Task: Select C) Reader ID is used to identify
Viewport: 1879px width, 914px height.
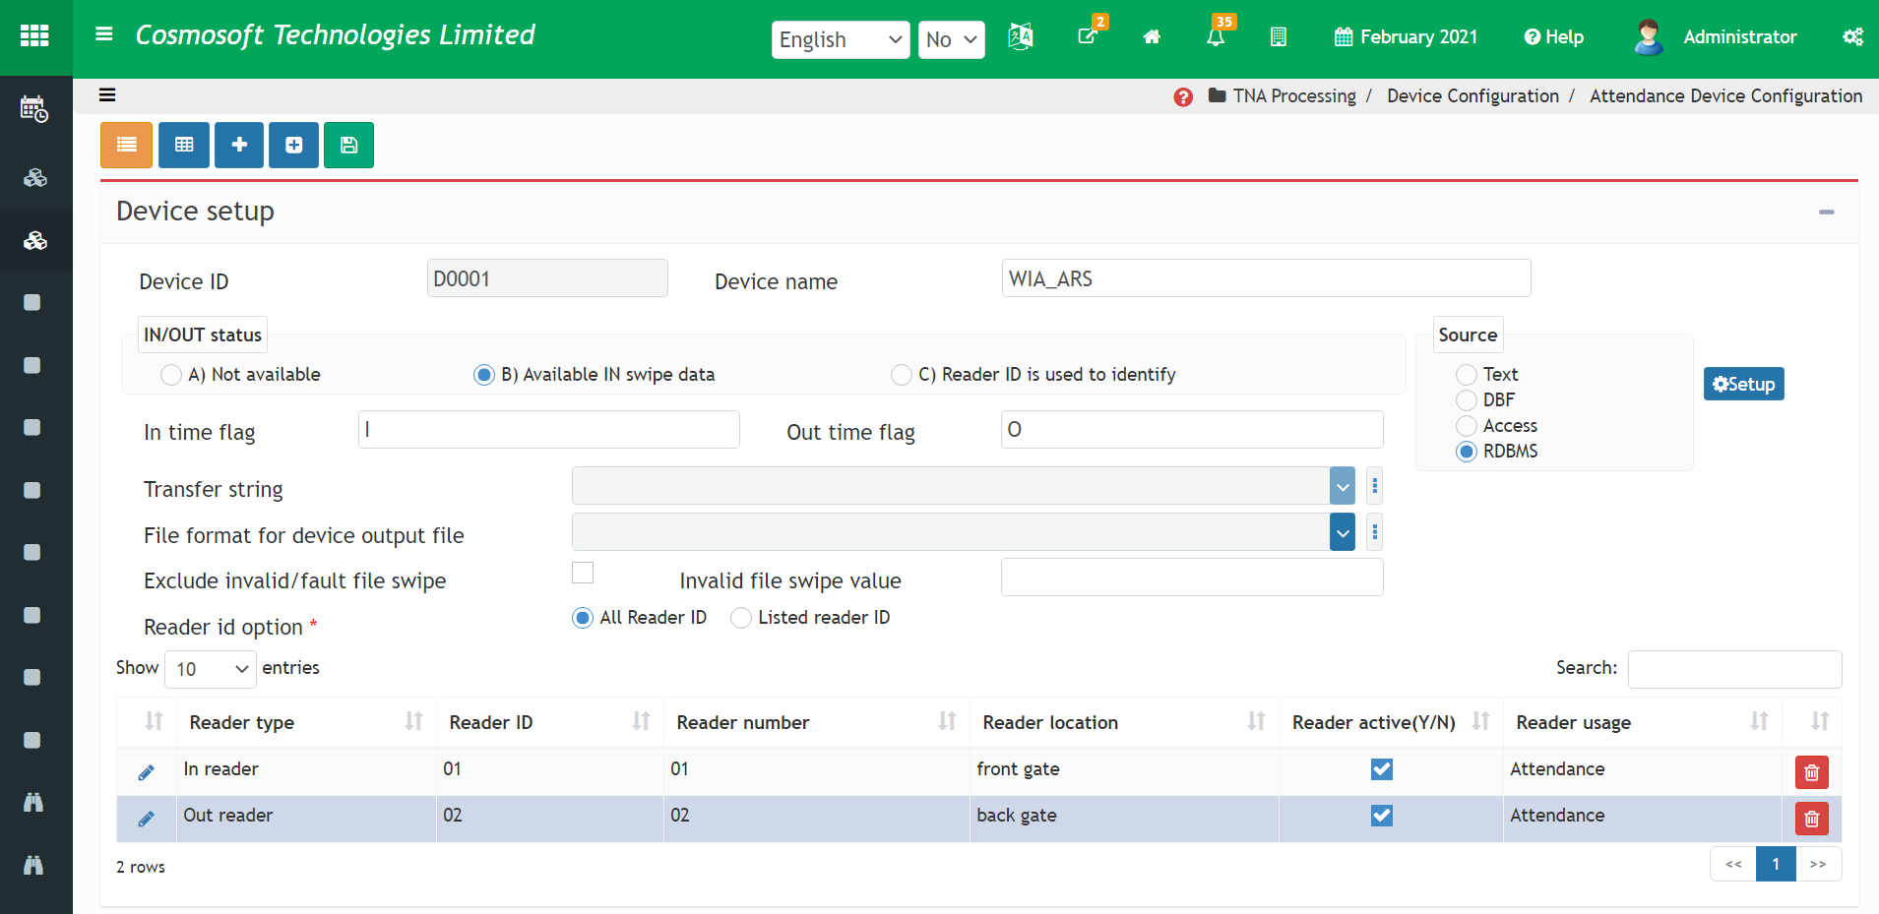Action: pos(901,375)
